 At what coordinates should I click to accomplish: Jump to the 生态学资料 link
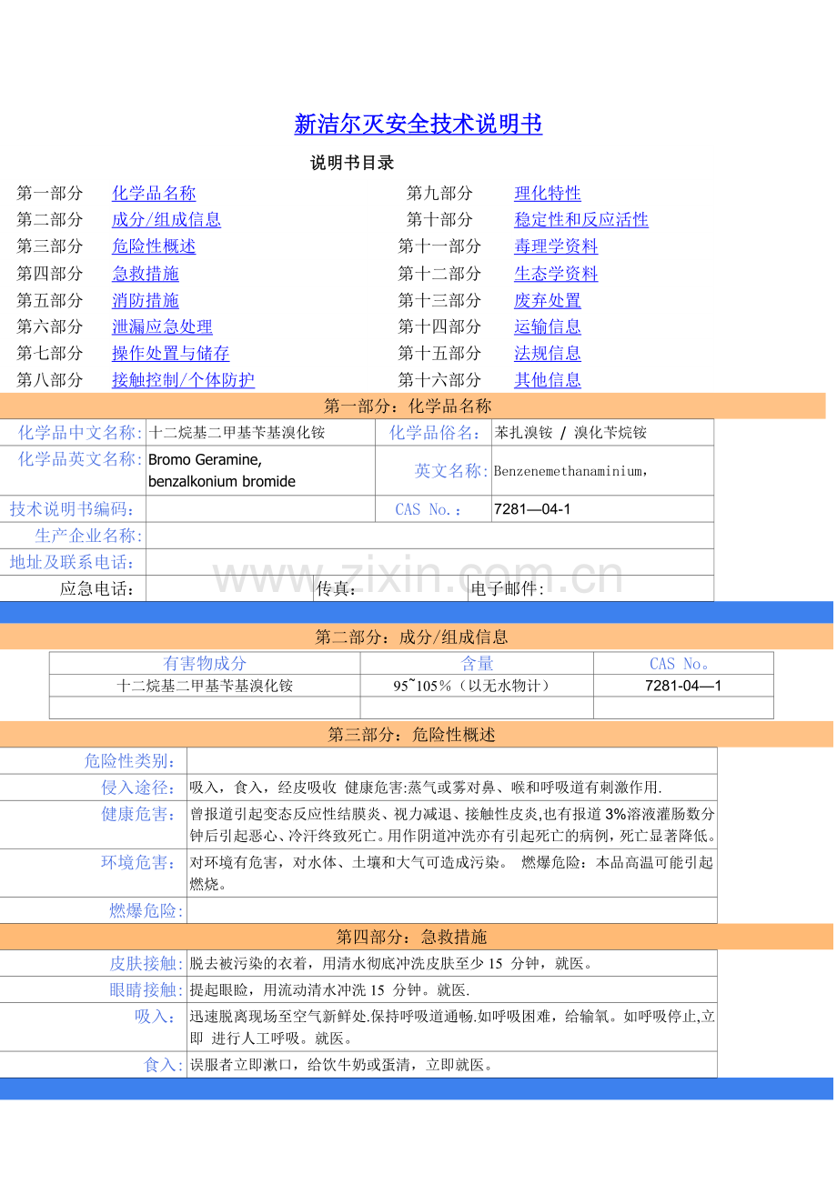click(556, 274)
